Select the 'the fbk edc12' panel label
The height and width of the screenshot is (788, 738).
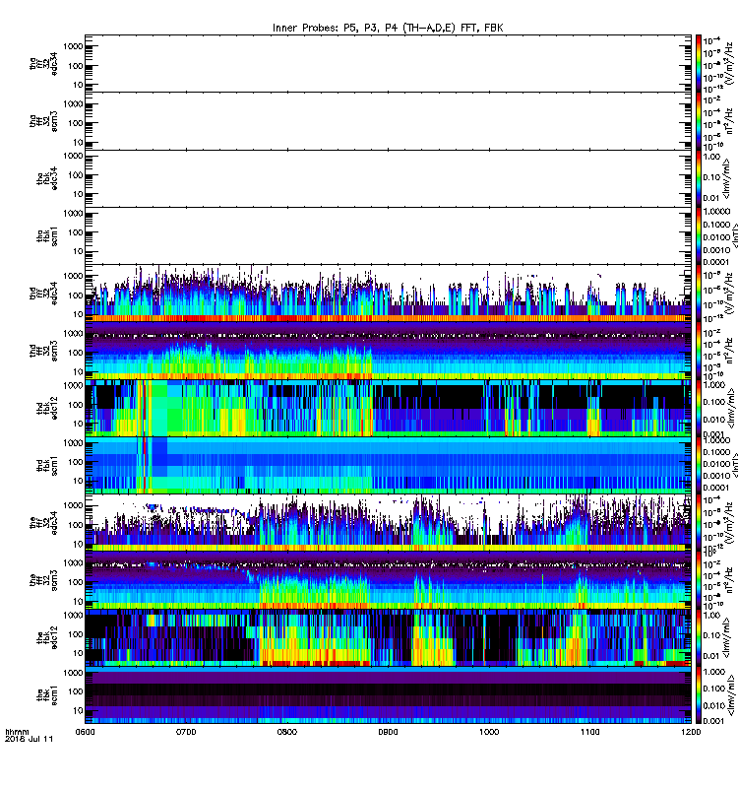[x=47, y=637]
